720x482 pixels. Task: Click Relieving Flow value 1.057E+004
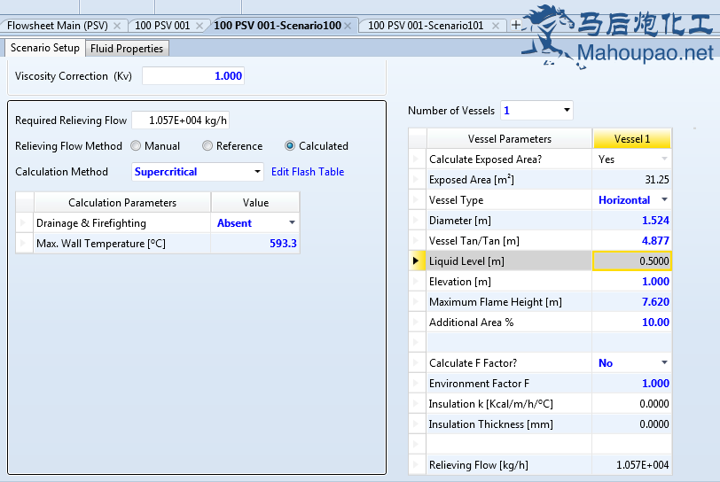632,465
